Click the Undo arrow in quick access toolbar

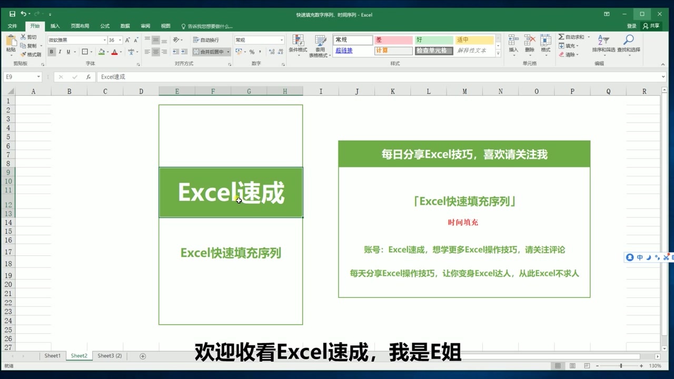[x=23, y=14]
